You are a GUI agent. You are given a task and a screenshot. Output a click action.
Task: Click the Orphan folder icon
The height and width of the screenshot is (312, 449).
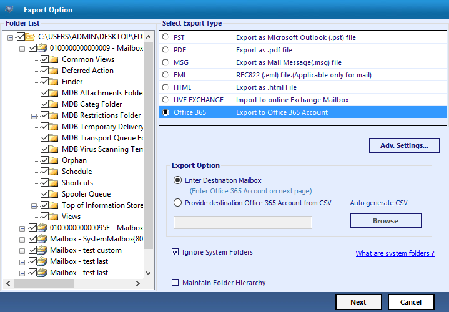tap(54, 160)
